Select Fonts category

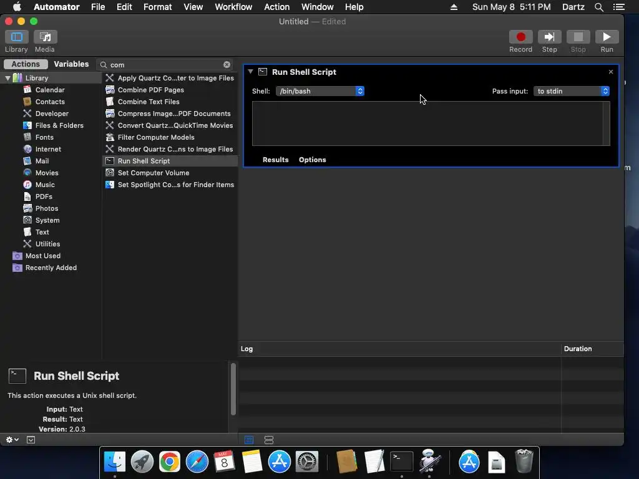tap(44, 137)
